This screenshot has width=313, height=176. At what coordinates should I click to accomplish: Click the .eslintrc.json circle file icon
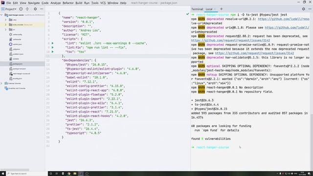point(11,44)
